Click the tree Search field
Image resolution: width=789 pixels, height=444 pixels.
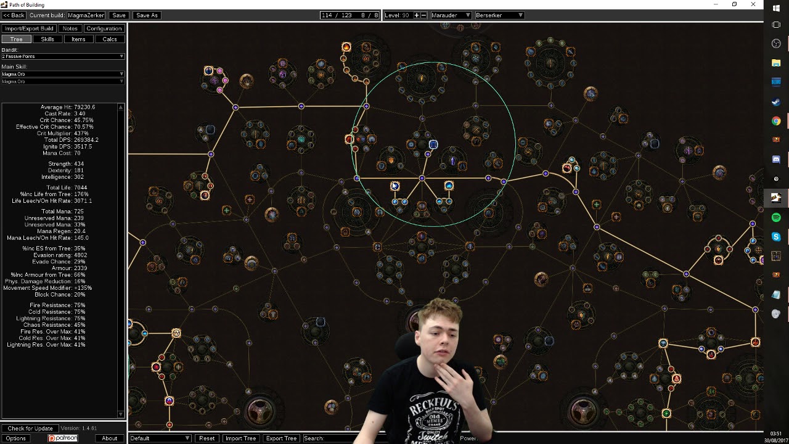click(345, 438)
